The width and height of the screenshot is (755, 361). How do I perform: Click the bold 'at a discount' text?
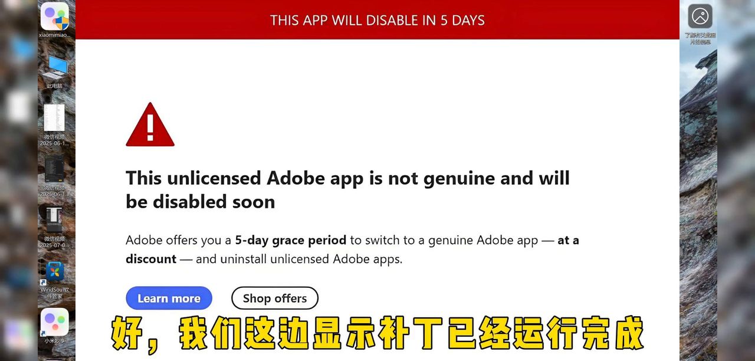point(352,250)
